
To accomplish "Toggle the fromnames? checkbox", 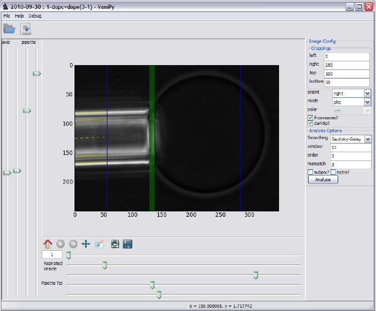I will (310, 118).
